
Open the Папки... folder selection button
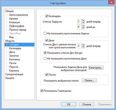89,81
